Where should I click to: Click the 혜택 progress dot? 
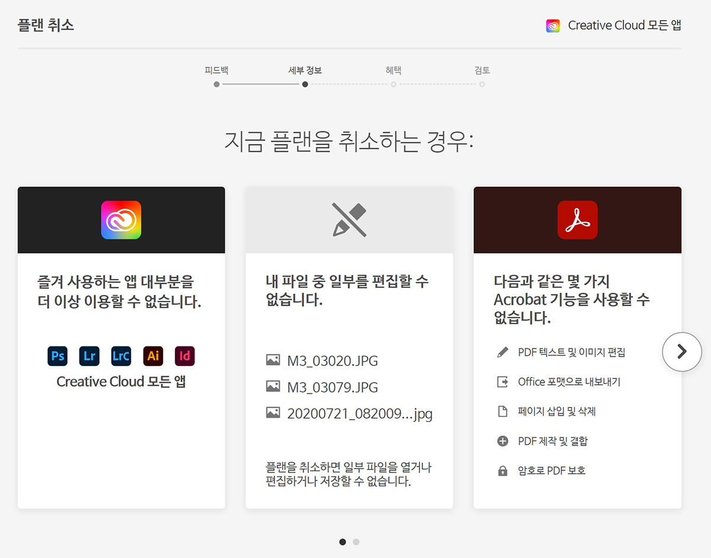coord(393,84)
